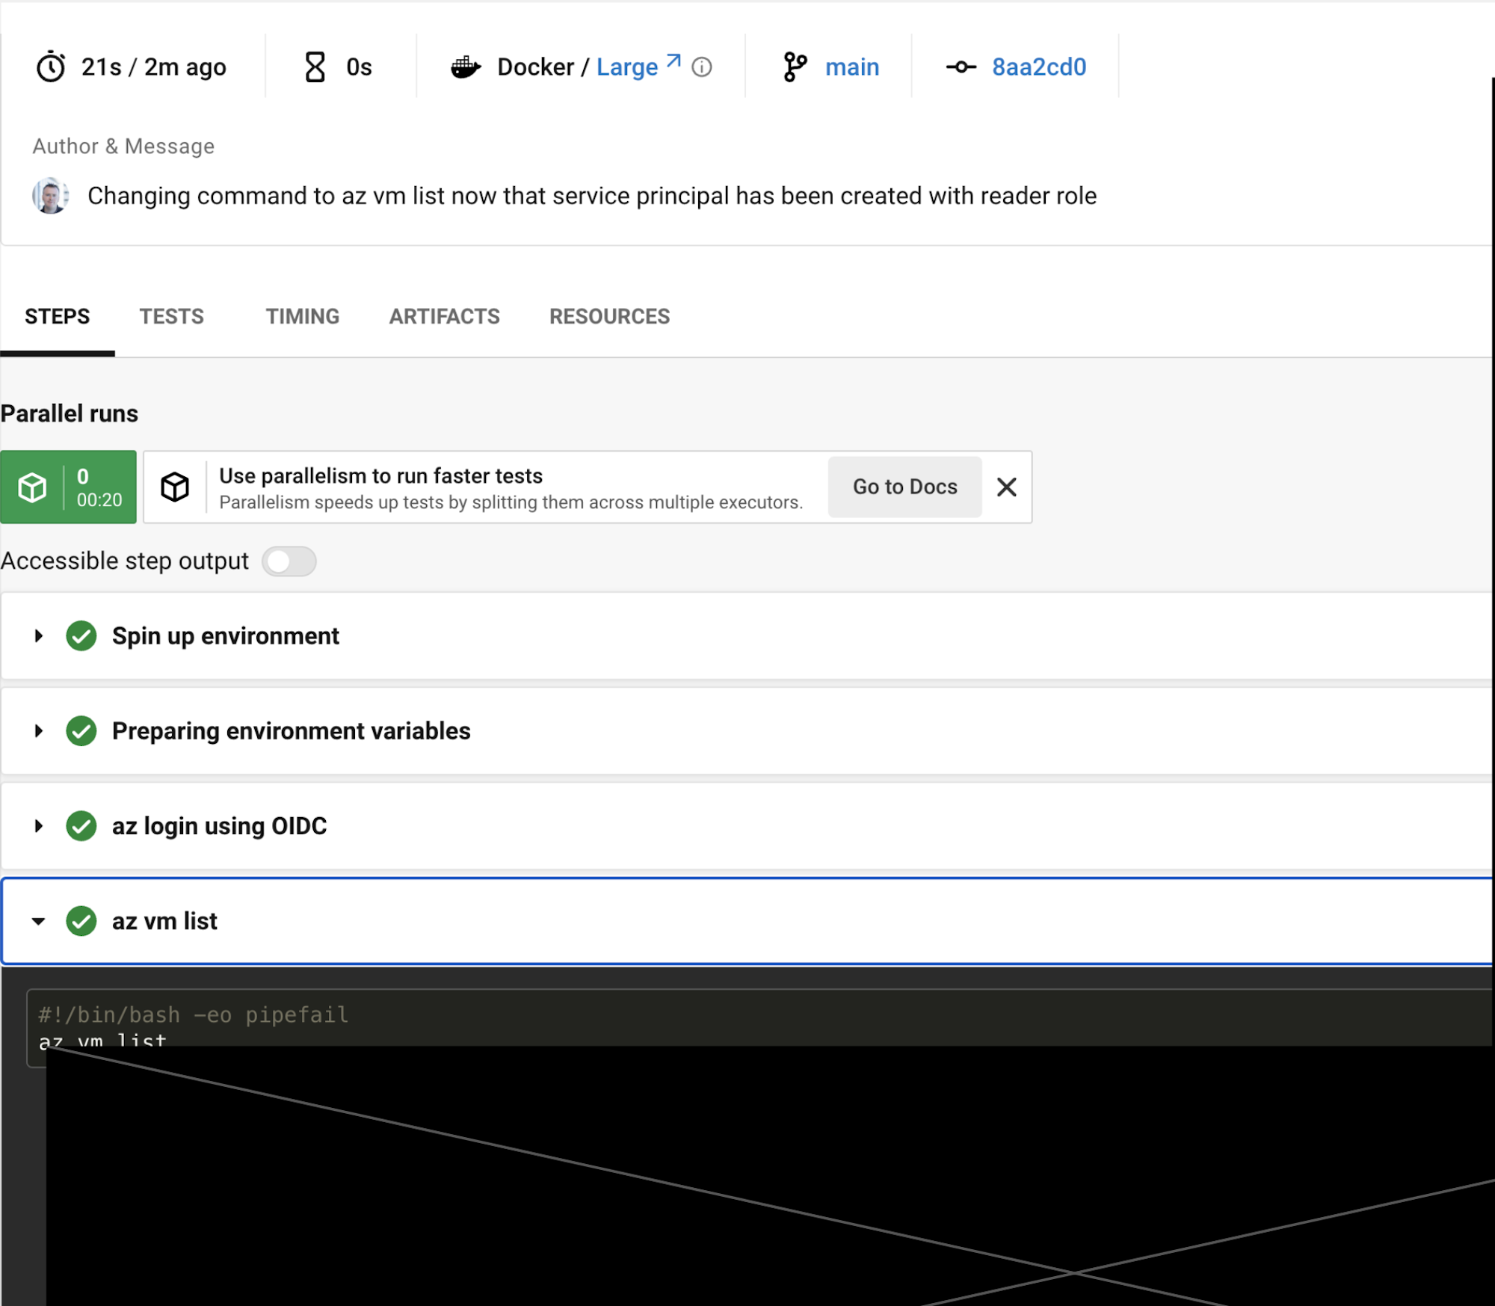Select the green parallel run 0 box
The width and height of the screenshot is (1495, 1306).
pos(68,487)
